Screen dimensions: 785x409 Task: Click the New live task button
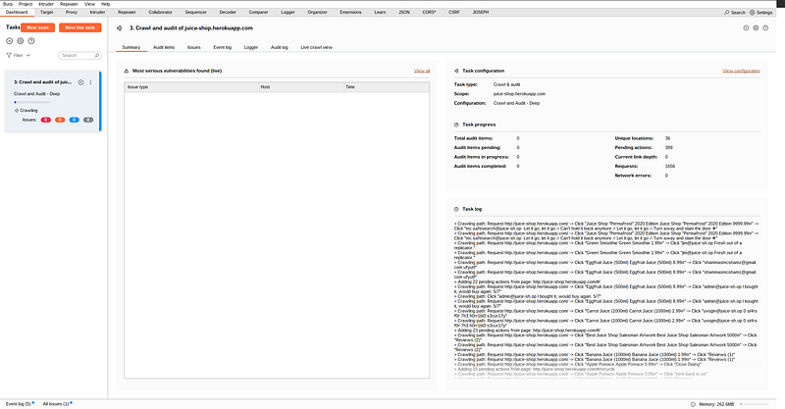[x=80, y=27]
